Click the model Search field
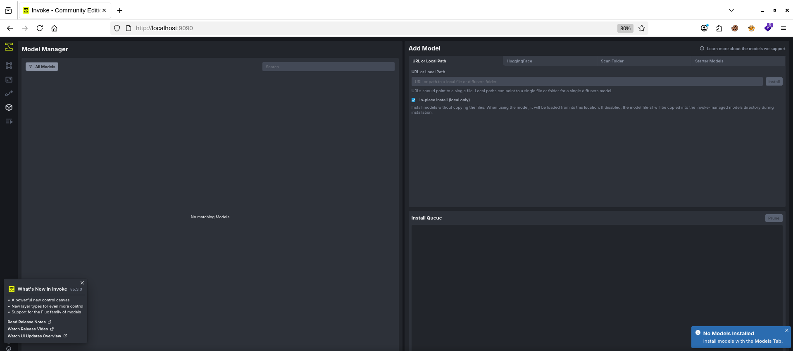793x351 pixels. coord(329,67)
